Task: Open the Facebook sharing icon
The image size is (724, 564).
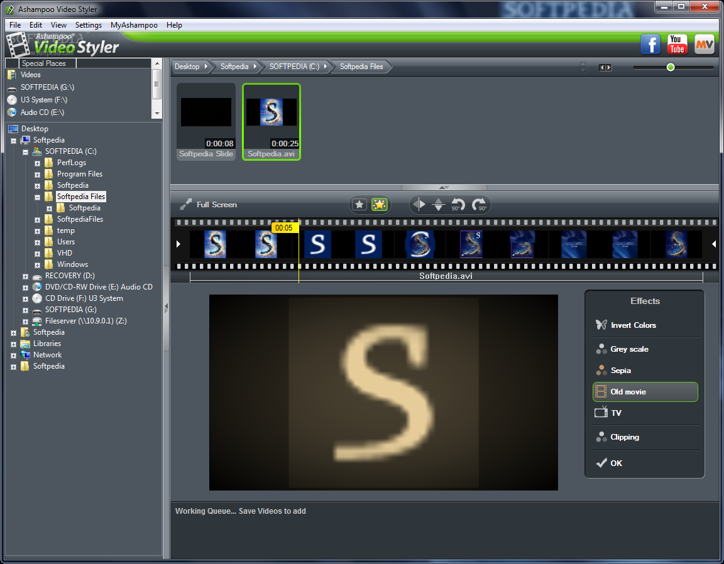Action: 650,45
